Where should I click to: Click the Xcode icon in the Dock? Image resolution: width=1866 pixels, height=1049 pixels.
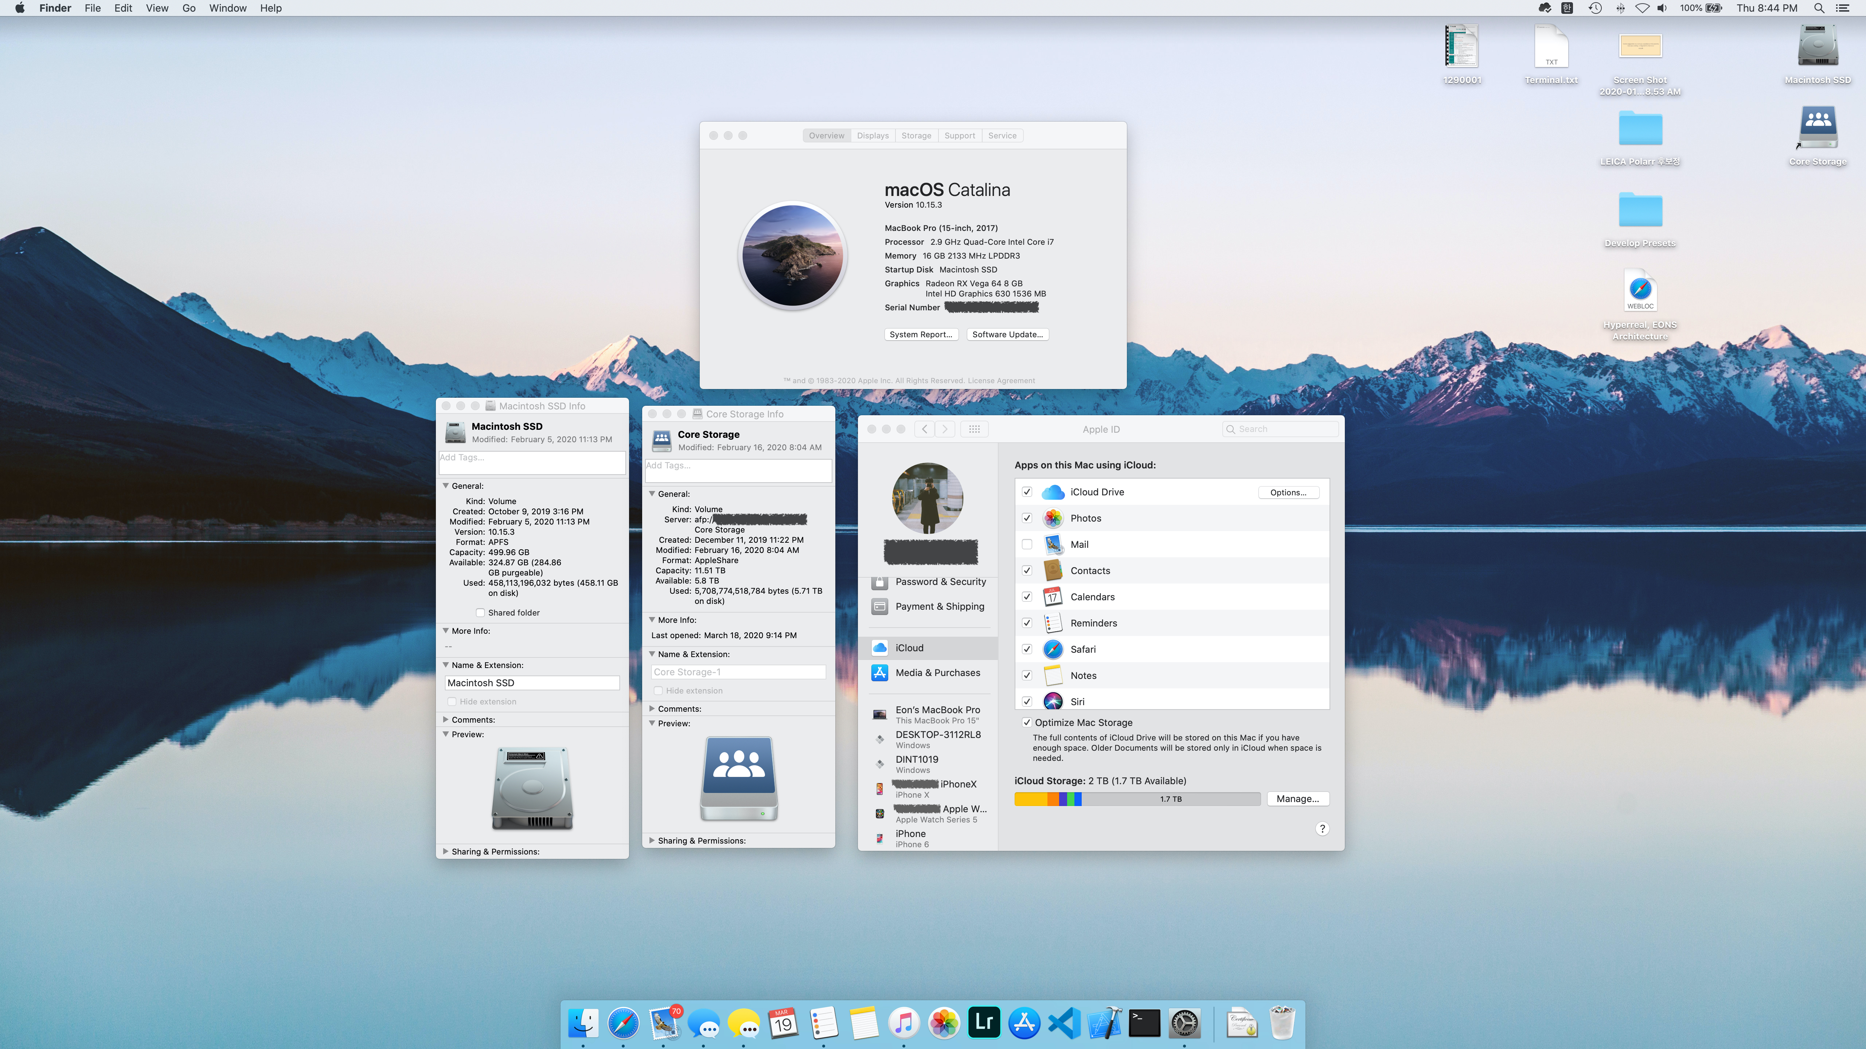(1104, 1023)
